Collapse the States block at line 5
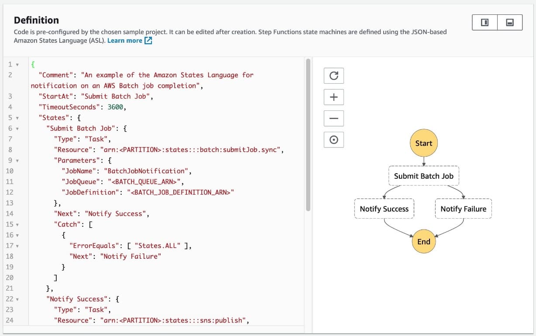 tap(17, 118)
